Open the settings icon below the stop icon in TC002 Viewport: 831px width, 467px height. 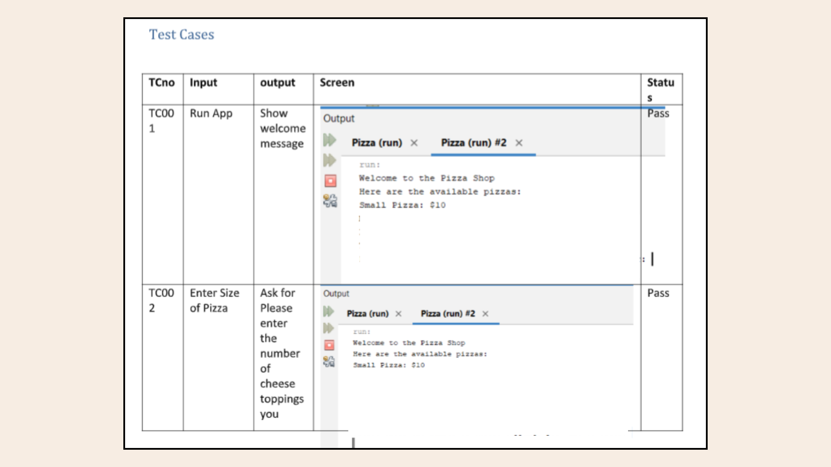[329, 361]
